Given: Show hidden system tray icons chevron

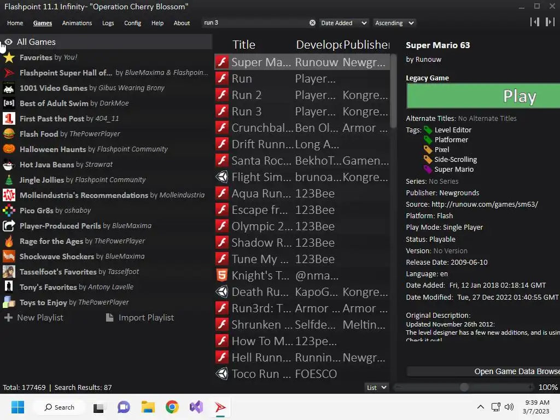Looking at the screenshot, I should 481,407.
